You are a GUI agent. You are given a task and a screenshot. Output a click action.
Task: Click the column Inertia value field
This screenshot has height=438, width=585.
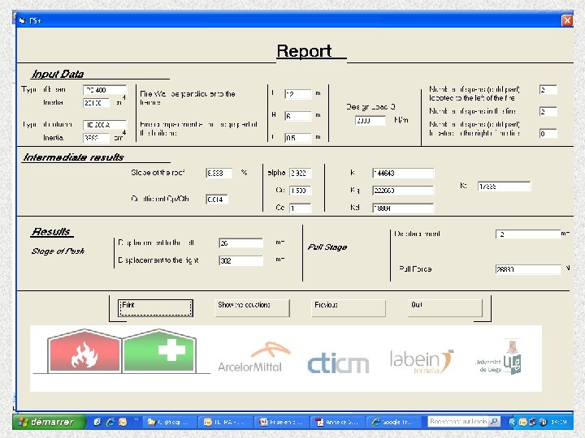[x=96, y=138]
